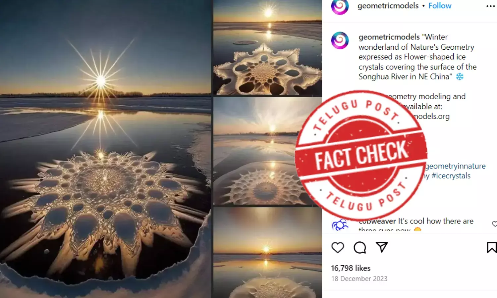This screenshot has height=298, width=497.
Task: Click the cobweaver commenter avatar
Action: [340, 225]
